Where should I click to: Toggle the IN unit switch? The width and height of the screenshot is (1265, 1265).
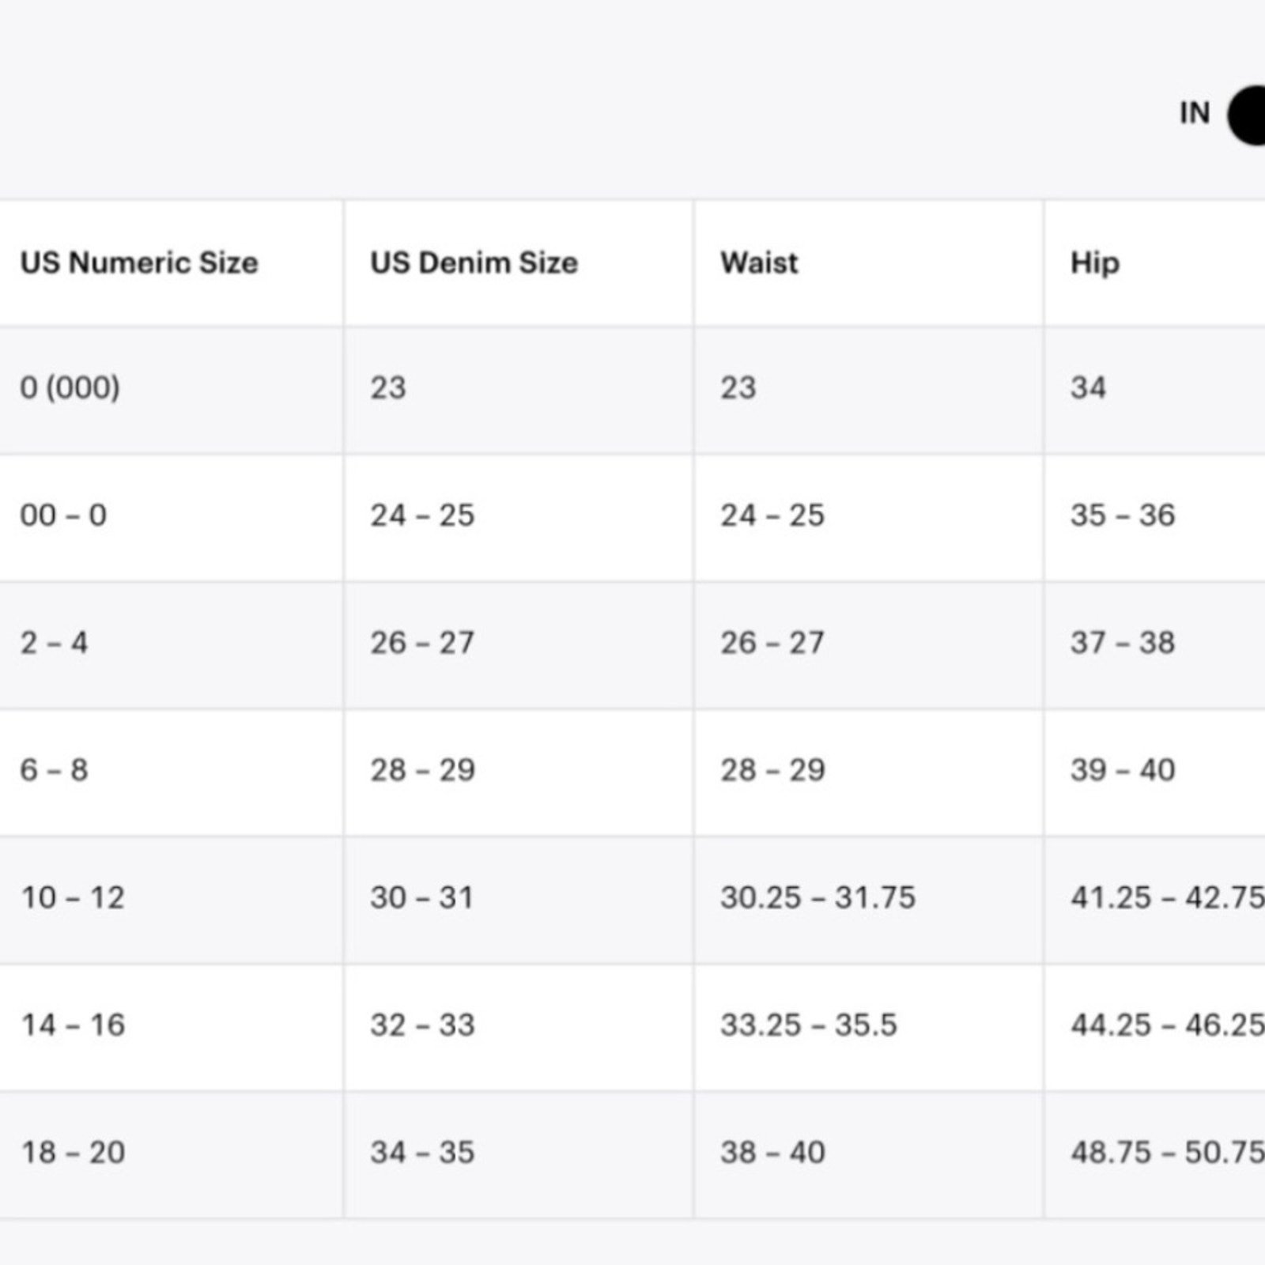point(1247,115)
